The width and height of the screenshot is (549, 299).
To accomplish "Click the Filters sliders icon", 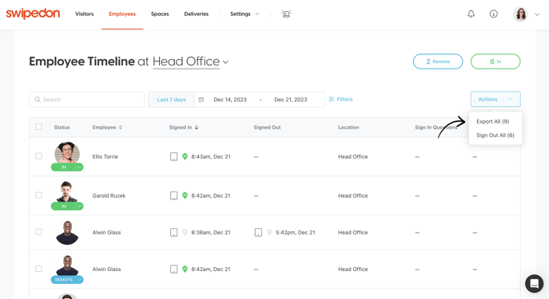I will 331,99.
